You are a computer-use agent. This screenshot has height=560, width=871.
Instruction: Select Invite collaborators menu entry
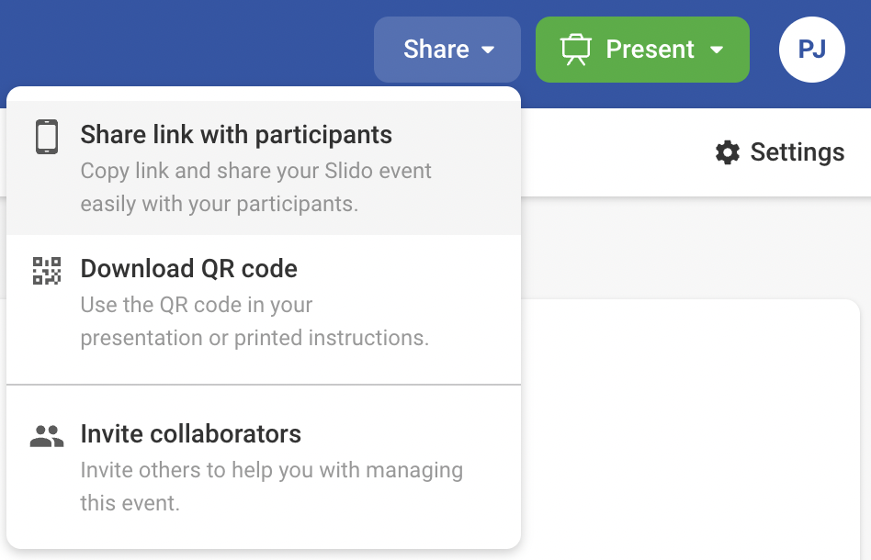[191, 433]
